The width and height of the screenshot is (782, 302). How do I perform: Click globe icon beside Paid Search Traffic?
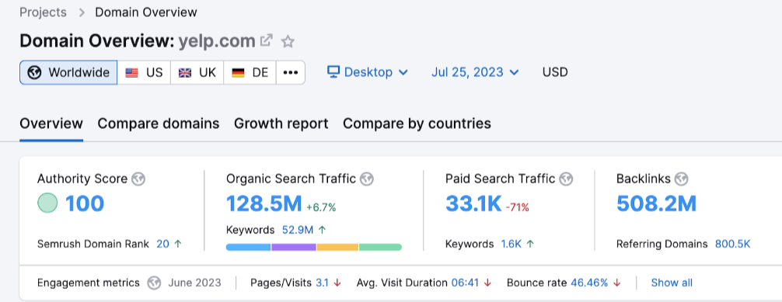tap(566, 179)
